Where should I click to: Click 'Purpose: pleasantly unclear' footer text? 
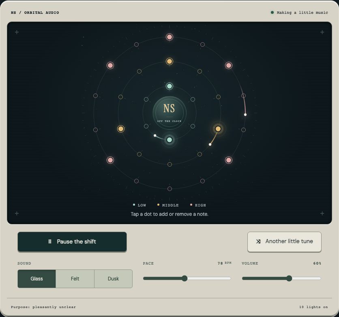point(43,307)
